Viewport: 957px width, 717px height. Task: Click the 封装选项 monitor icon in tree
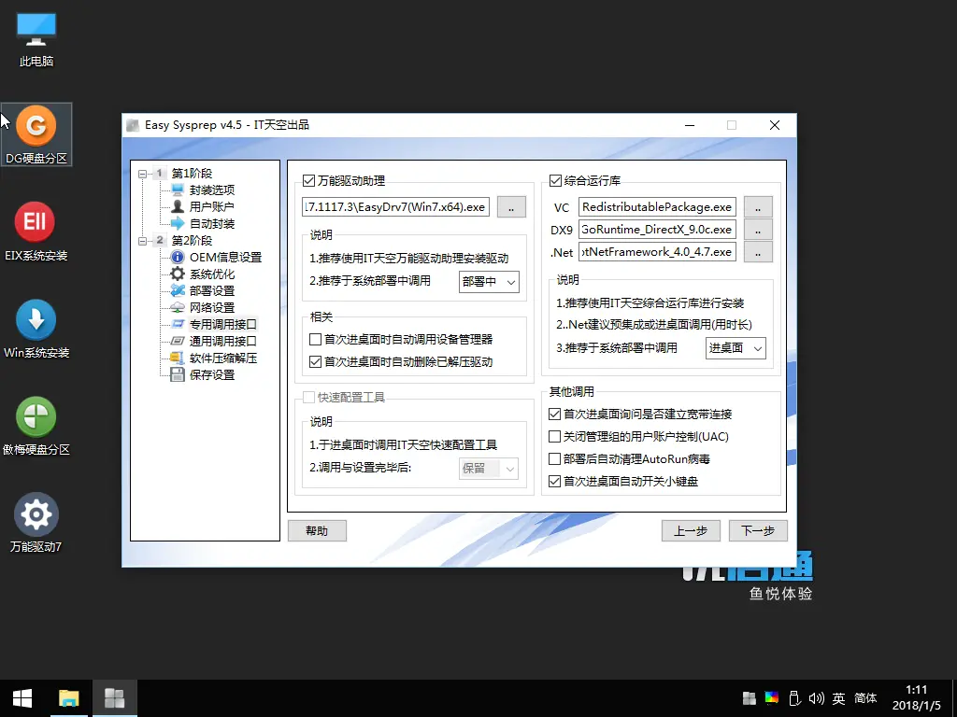177,190
